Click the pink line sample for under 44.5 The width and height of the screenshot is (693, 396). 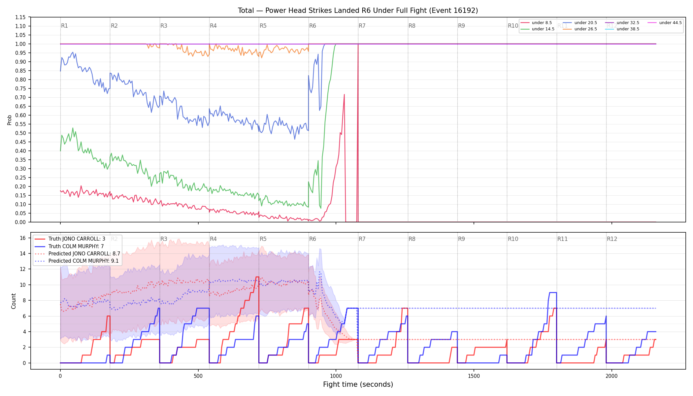click(652, 23)
